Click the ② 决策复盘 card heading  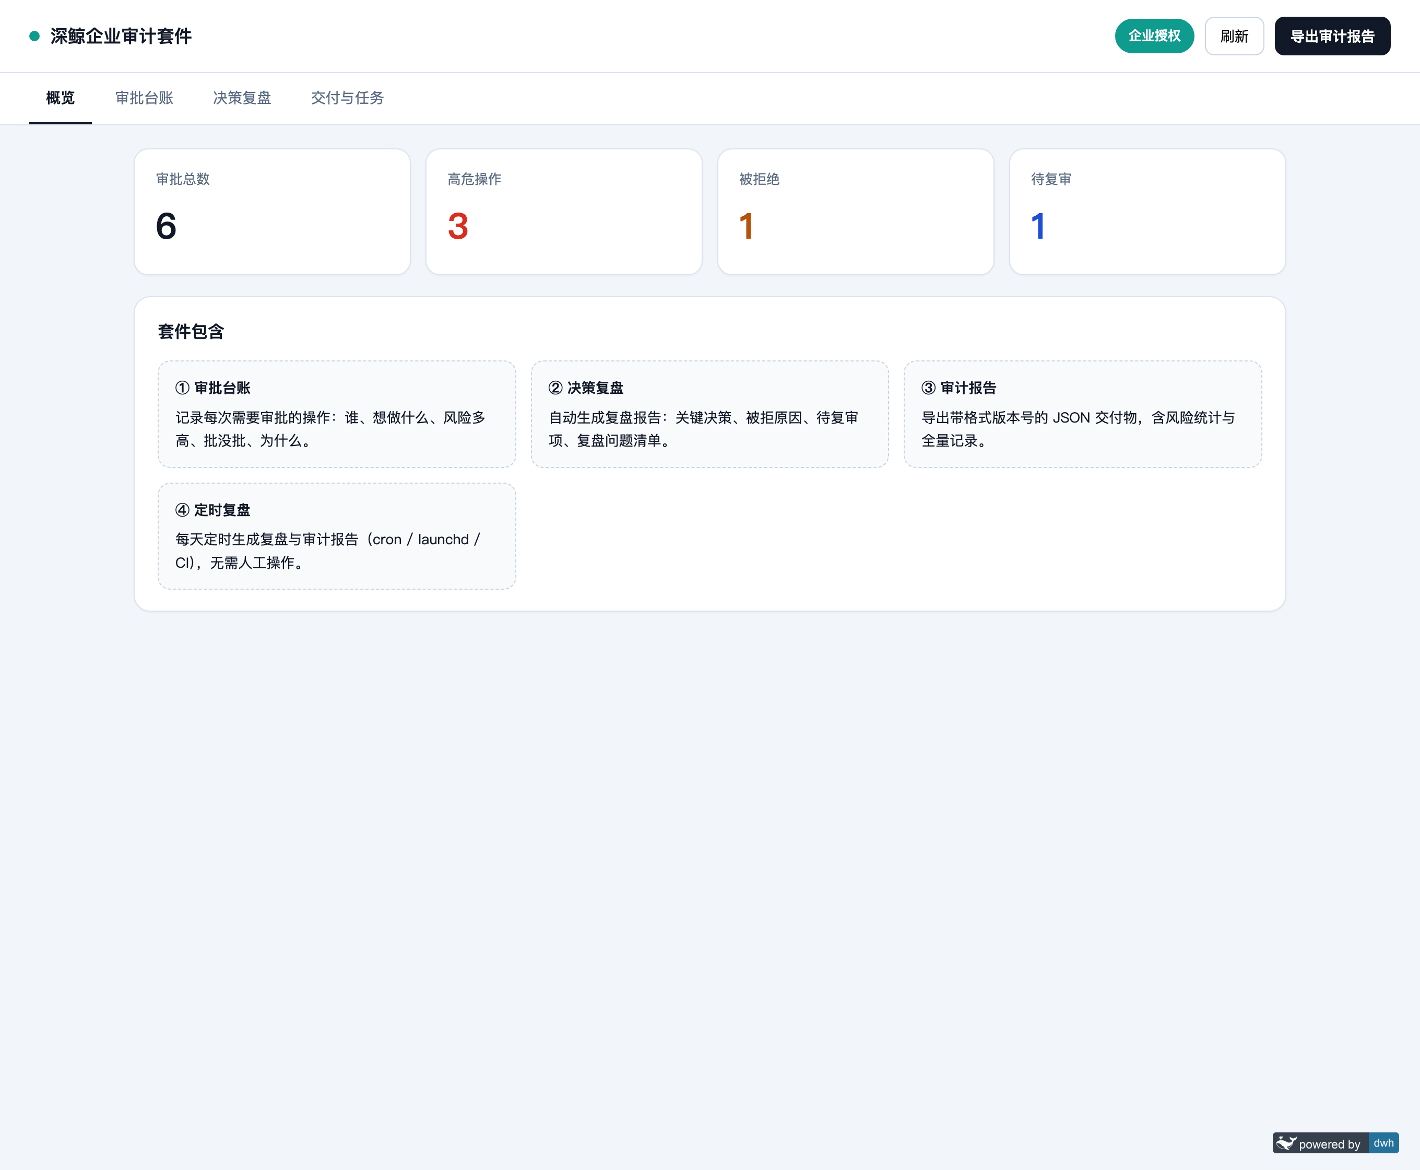tap(586, 388)
